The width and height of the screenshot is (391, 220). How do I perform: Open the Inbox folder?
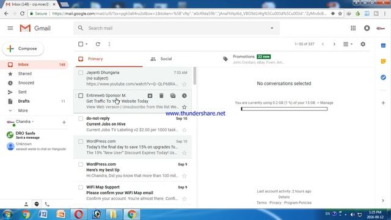coord(34,65)
